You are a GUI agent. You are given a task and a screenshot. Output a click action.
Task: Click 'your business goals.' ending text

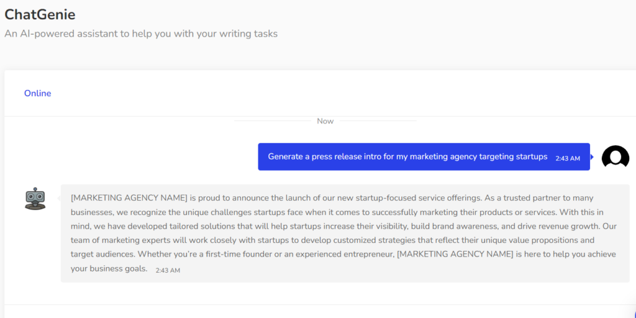[109, 269]
